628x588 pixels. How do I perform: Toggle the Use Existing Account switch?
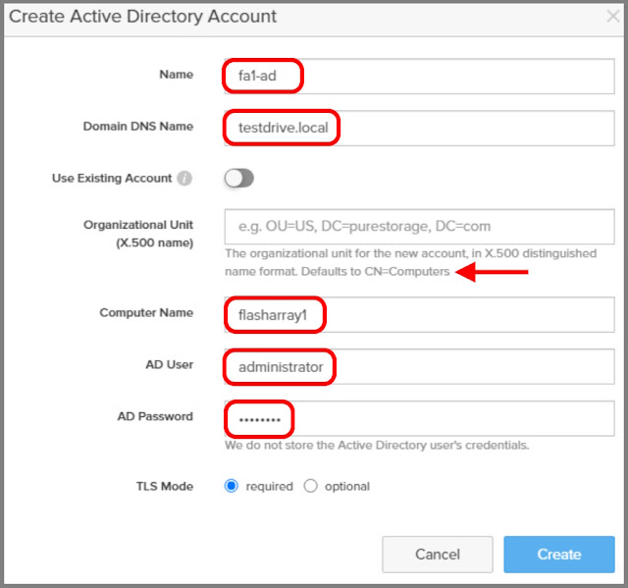[x=239, y=179]
